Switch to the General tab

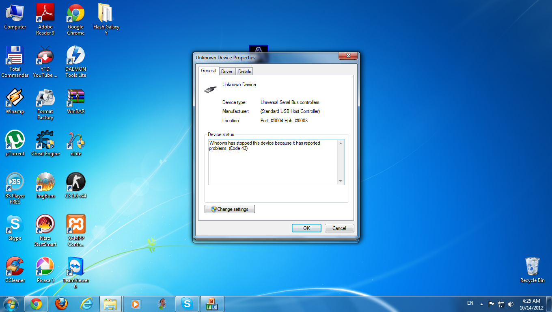tap(209, 71)
